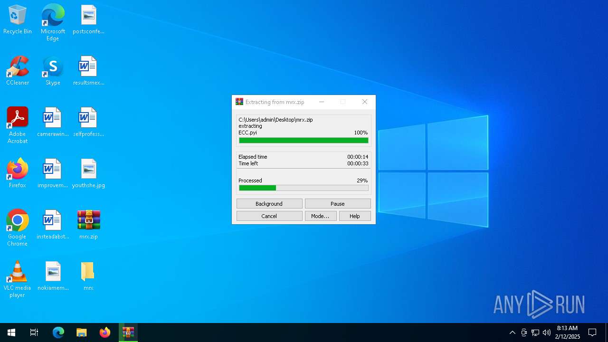This screenshot has height=342, width=608.
Task: Open Help for extraction dialog
Action: click(355, 216)
